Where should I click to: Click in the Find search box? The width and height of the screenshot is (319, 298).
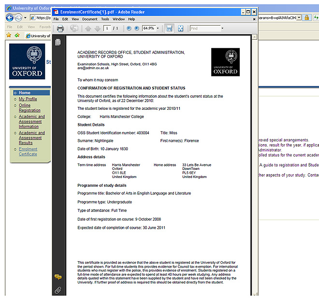point(205,29)
